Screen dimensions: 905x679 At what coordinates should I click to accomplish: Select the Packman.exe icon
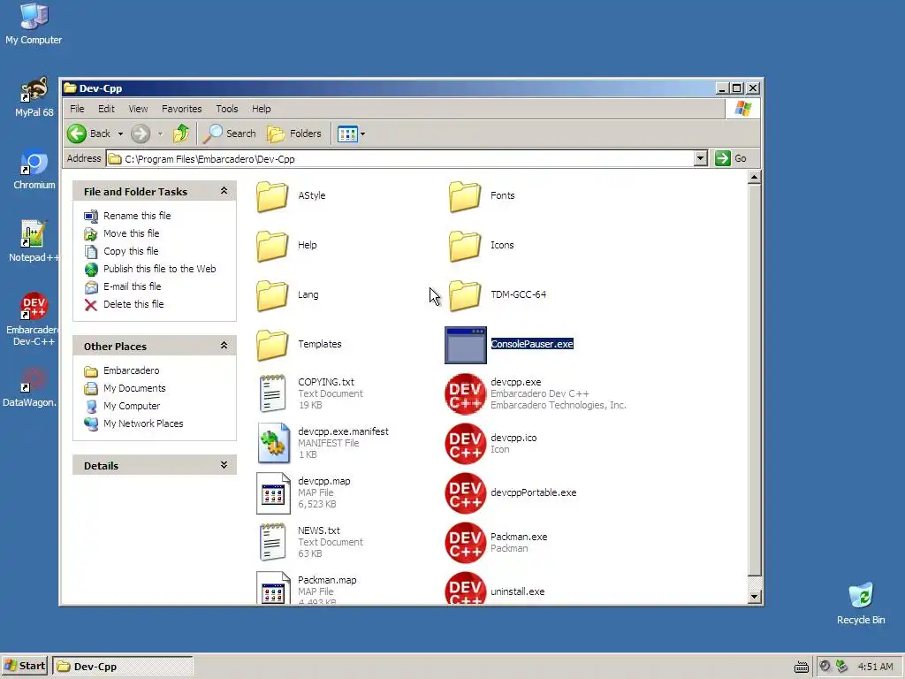tap(465, 543)
